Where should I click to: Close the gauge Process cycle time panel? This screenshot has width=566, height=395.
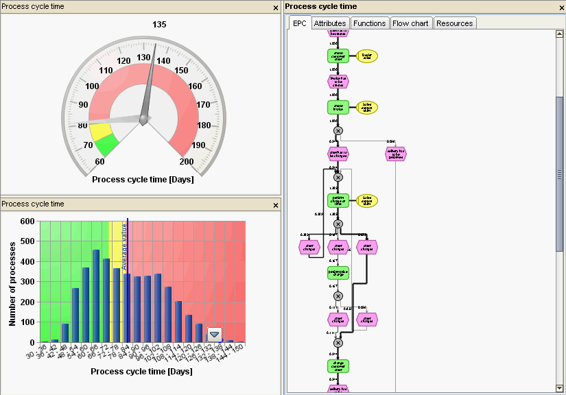tap(276, 8)
